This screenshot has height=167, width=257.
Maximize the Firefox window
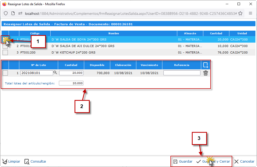tap(239, 4)
